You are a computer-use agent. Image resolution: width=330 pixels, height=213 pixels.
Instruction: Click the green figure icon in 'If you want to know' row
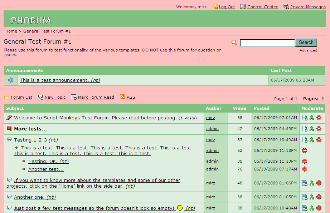[312, 183]
